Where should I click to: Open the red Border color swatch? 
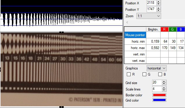tap(159, 95)
